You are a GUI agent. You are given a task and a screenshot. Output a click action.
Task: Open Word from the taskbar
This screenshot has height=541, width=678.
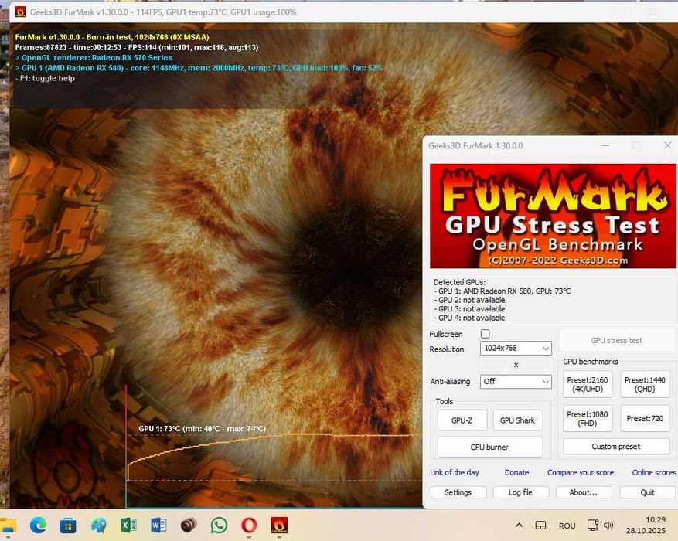click(158, 526)
